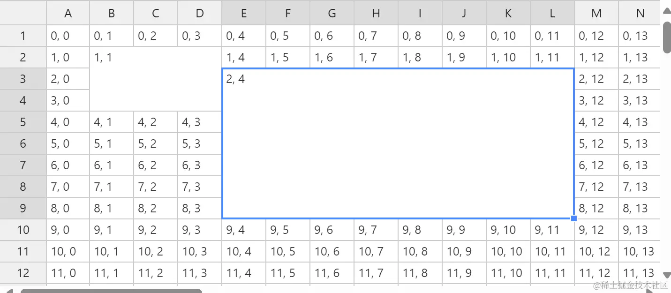
Task: Click the blue fill handle of the selection
Action: 574,218
